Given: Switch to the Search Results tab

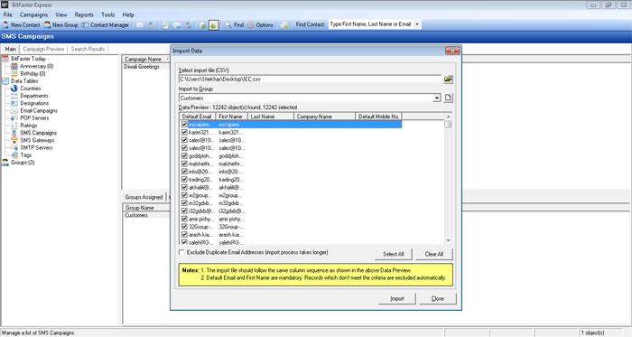Looking at the screenshot, I should click(88, 49).
